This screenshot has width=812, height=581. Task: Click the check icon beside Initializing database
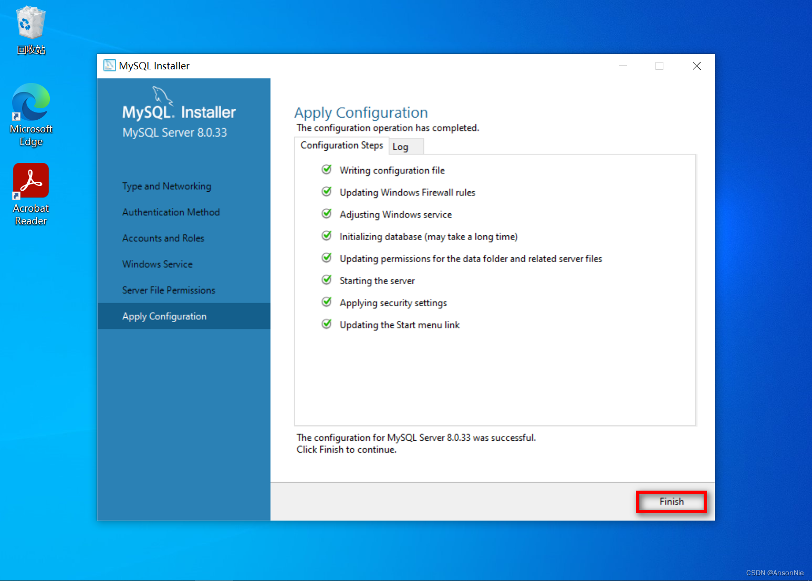327,236
